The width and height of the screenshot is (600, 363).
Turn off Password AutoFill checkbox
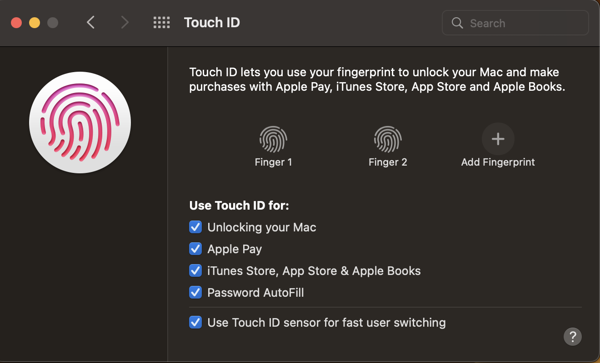coord(195,292)
